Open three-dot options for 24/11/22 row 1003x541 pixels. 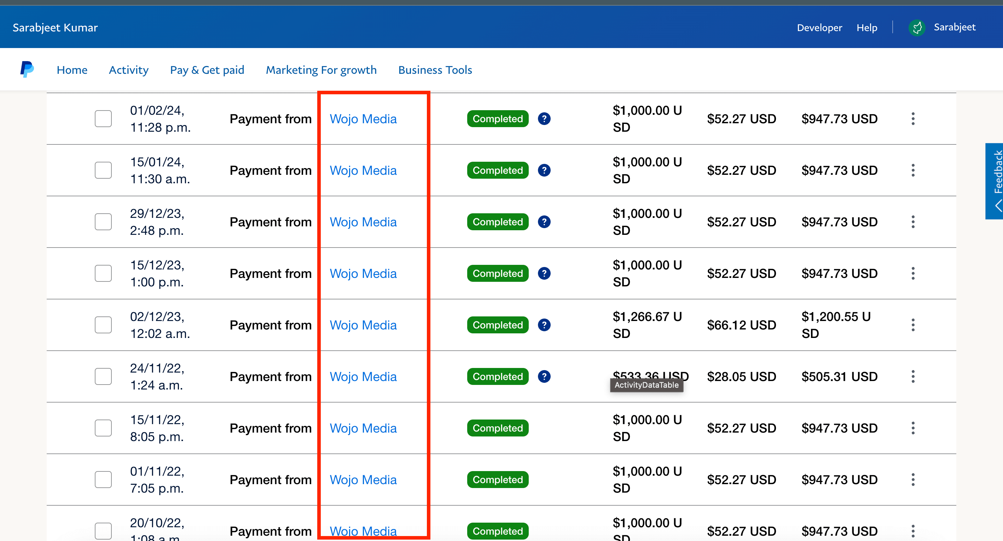913,376
